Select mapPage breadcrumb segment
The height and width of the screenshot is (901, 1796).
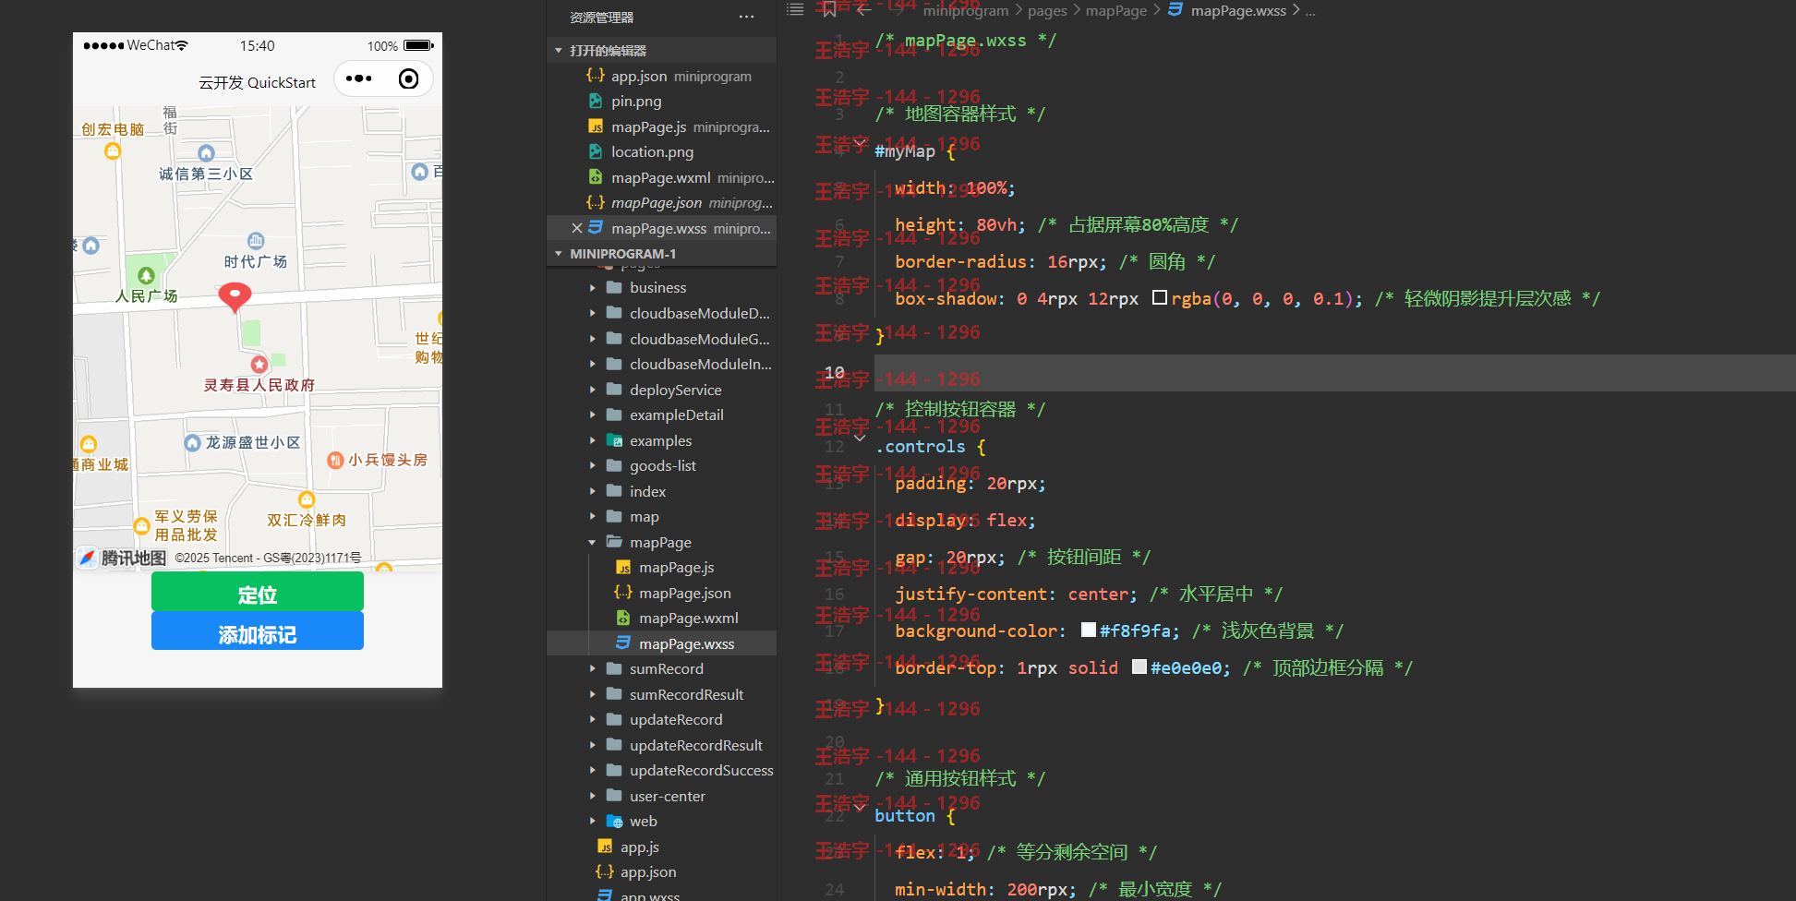[x=1115, y=11]
